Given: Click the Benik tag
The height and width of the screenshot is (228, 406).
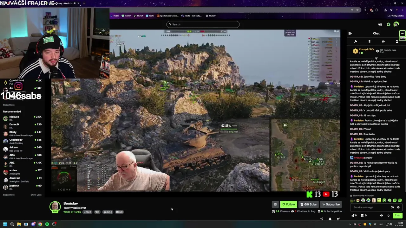Looking at the screenshot, I should tap(119, 212).
